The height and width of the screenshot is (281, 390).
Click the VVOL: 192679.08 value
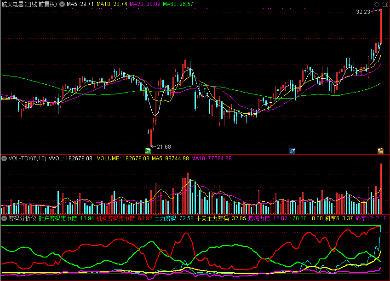click(70, 158)
